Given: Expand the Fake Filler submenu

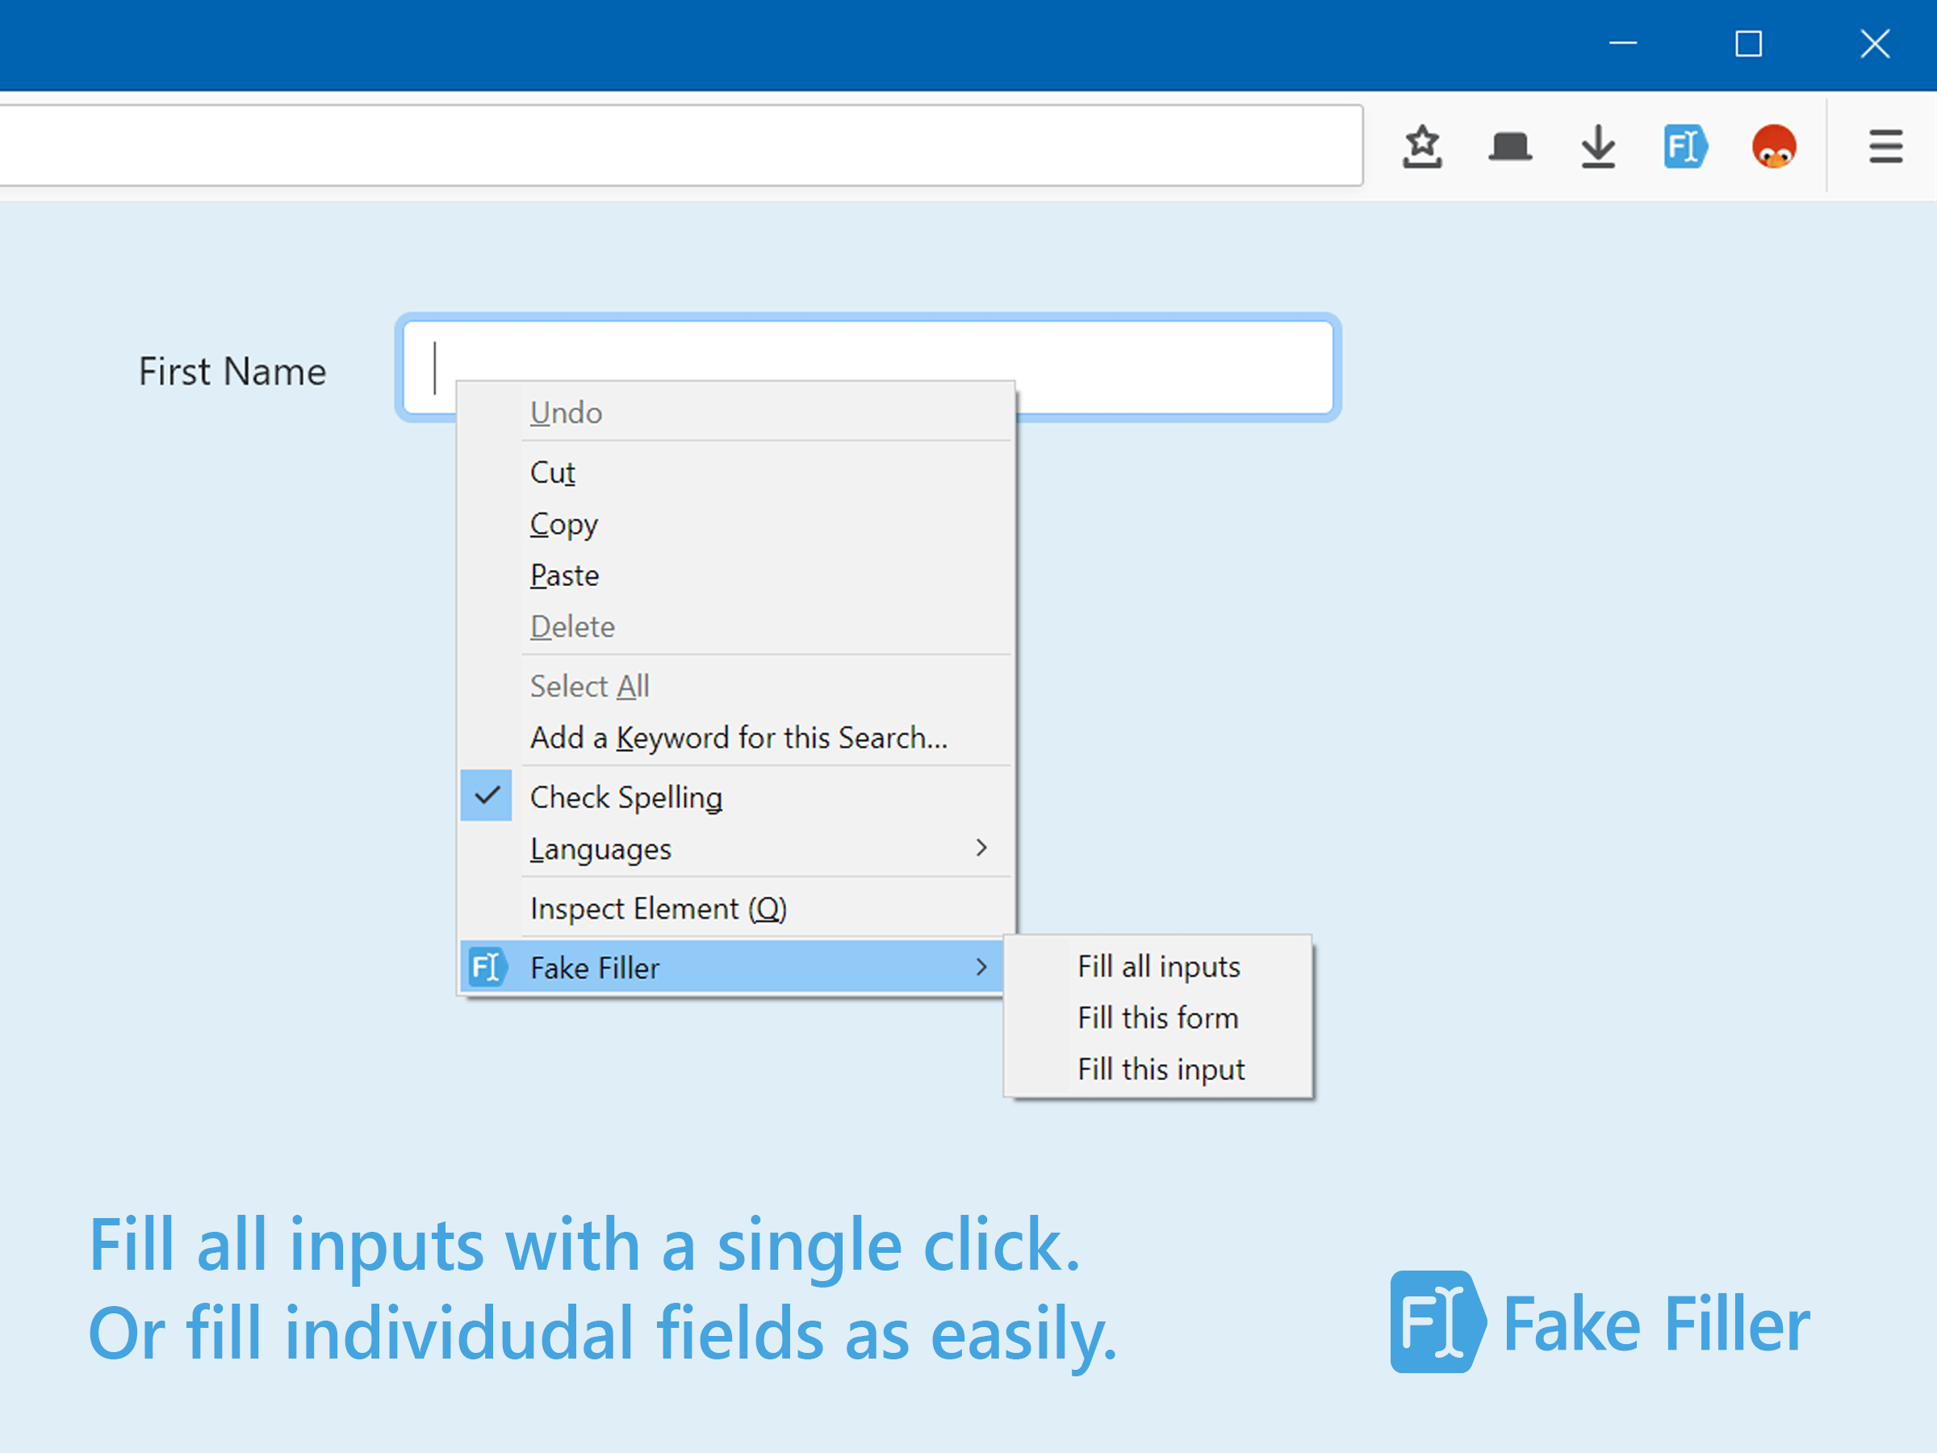Looking at the screenshot, I should point(594,967).
